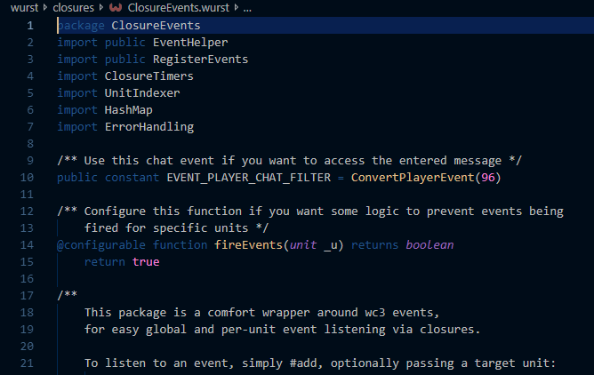594x375 pixels.
Task: Click the Wurst file icon in breadcrumb
Action: click(x=116, y=7)
